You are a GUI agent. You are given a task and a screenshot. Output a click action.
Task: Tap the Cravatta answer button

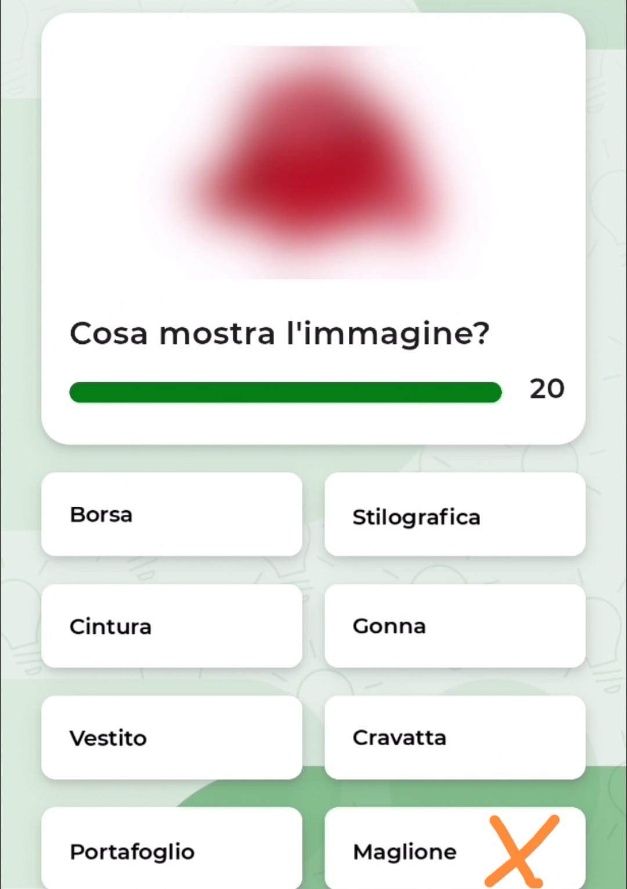point(455,737)
